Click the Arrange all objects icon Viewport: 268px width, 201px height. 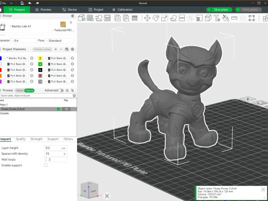(107, 18)
